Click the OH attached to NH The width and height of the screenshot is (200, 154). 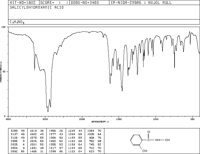[x=167, y=140]
